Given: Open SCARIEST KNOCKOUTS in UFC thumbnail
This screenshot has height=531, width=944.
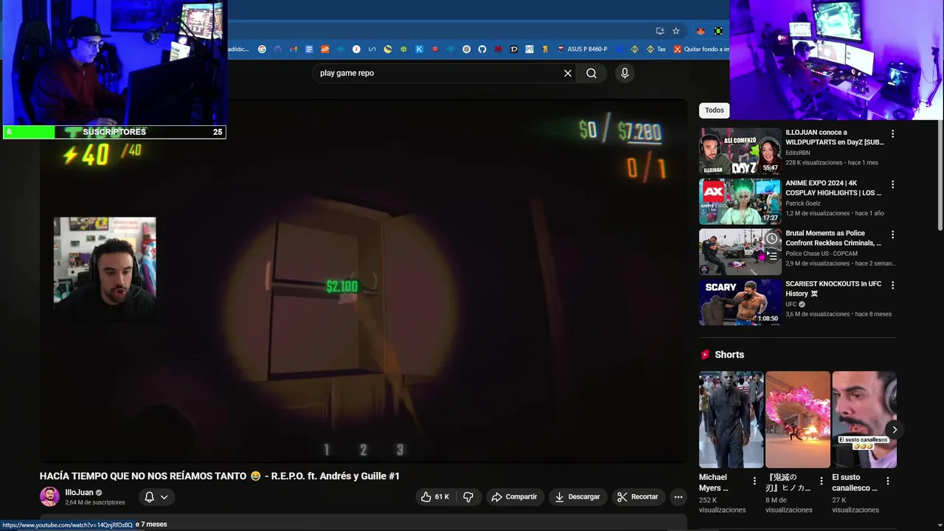Looking at the screenshot, I should pyautogui.click(x=740, y=302).
